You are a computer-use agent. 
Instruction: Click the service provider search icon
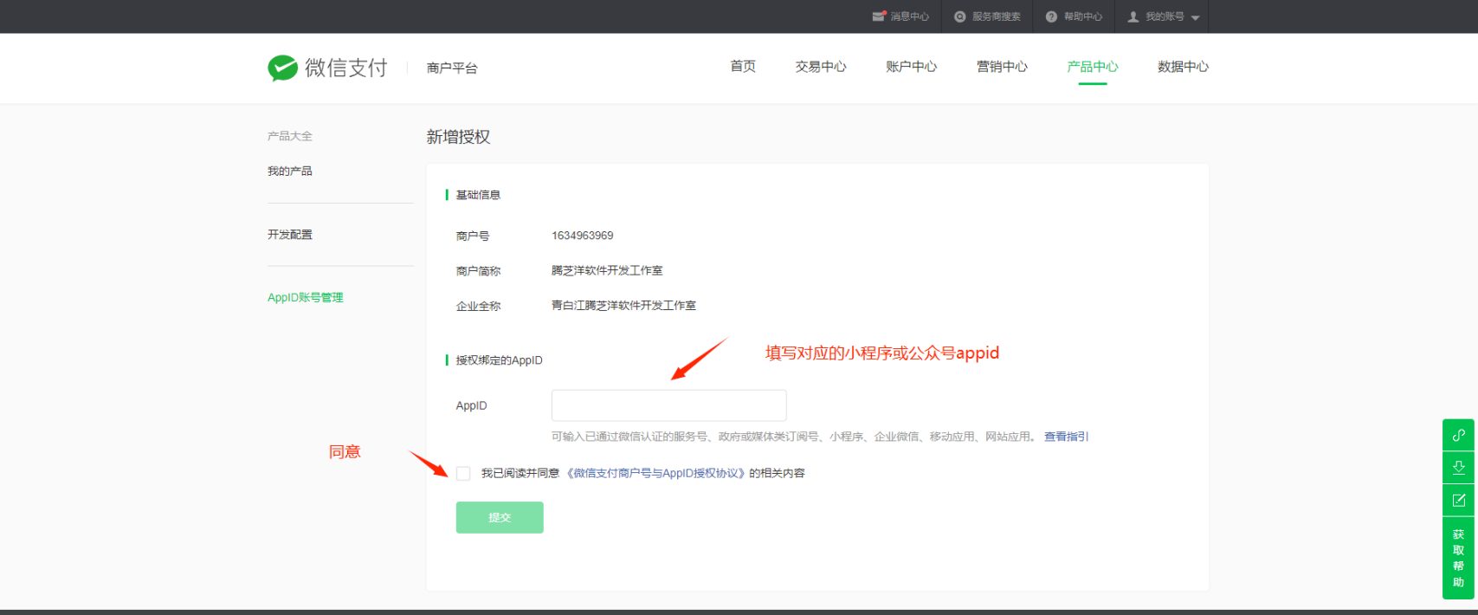coord(959,16)
